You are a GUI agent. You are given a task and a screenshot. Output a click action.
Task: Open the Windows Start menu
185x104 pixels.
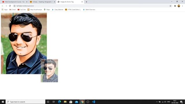[x=3, y=102]
